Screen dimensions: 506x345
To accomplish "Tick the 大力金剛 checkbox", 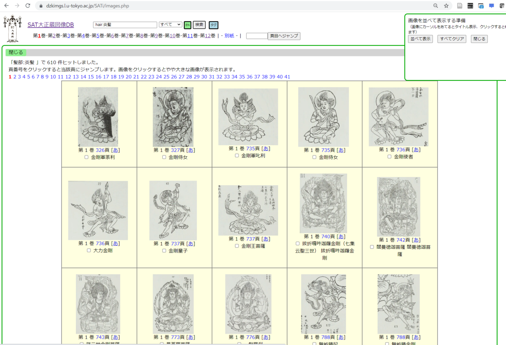I will tap(89, 250).
